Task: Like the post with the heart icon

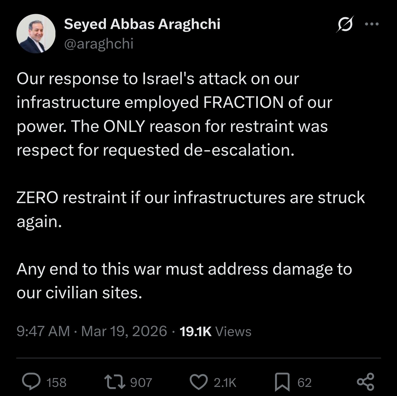Action: click(x=199, y=382)
